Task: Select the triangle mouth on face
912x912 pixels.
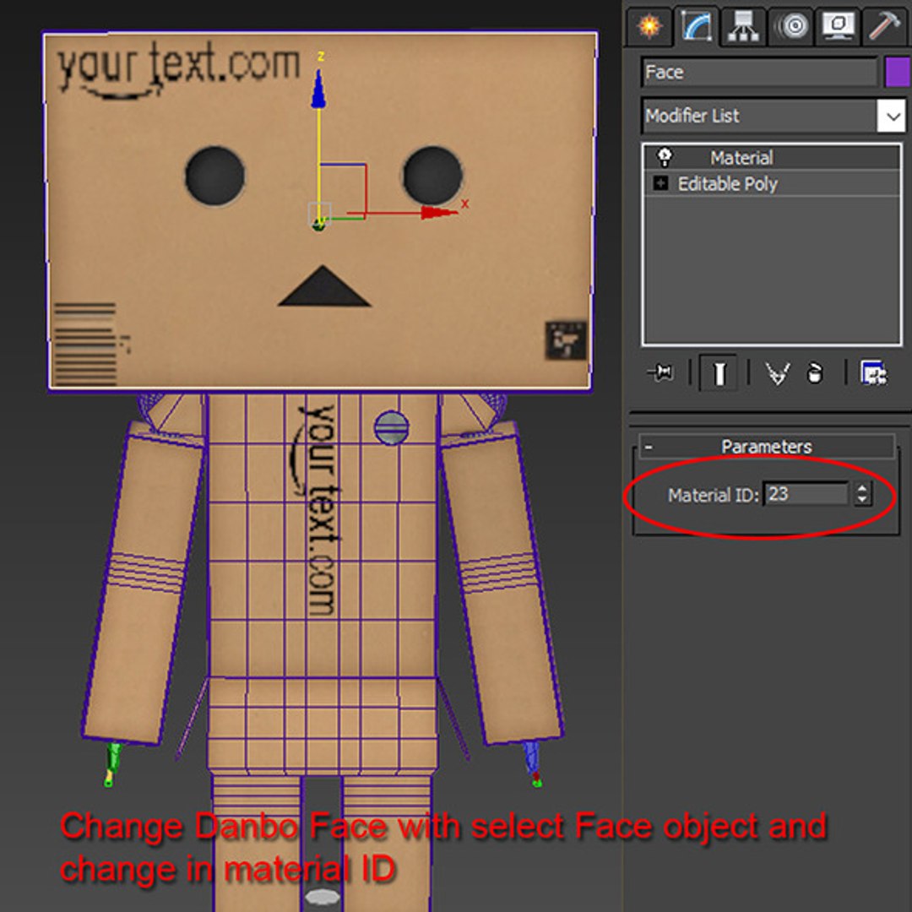Action: click(x=323, y=286)
